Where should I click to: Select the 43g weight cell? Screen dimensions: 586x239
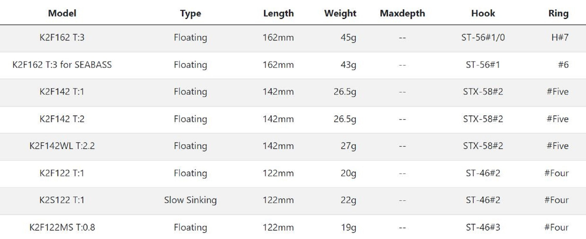[348, 65]
